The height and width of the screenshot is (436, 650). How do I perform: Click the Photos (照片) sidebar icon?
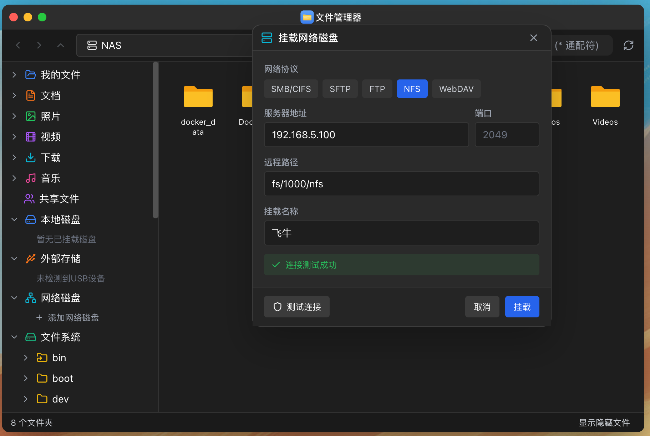31,116
